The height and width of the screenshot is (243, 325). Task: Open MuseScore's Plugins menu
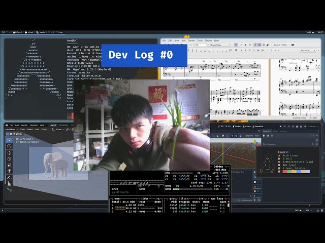208,40
